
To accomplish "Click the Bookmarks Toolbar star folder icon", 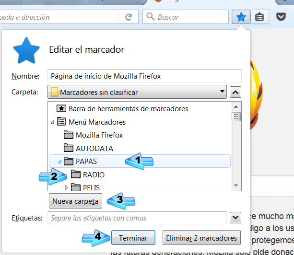I will point(61,108).
